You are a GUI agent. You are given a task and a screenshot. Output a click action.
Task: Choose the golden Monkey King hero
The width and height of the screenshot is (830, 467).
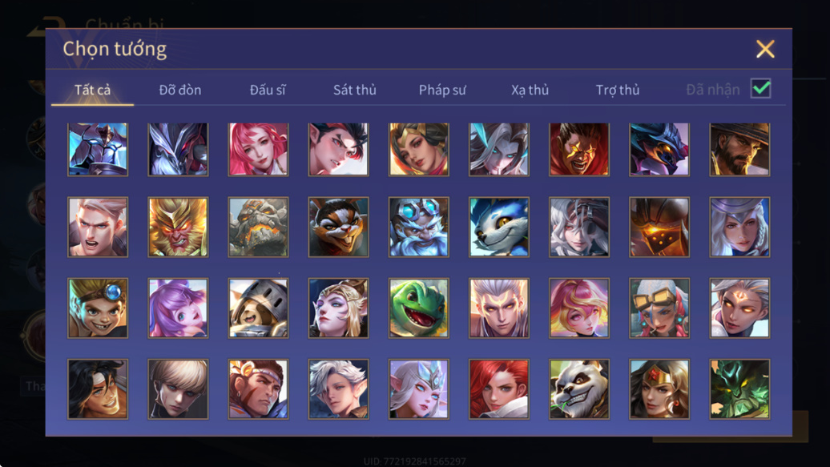[178, 227]
